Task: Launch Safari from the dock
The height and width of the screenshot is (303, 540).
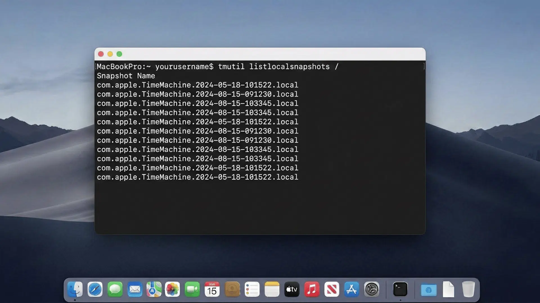Action: pyautogui.click(x=95, y=289)
